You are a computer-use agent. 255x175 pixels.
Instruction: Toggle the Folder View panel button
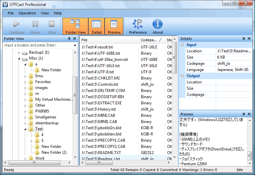76,26
